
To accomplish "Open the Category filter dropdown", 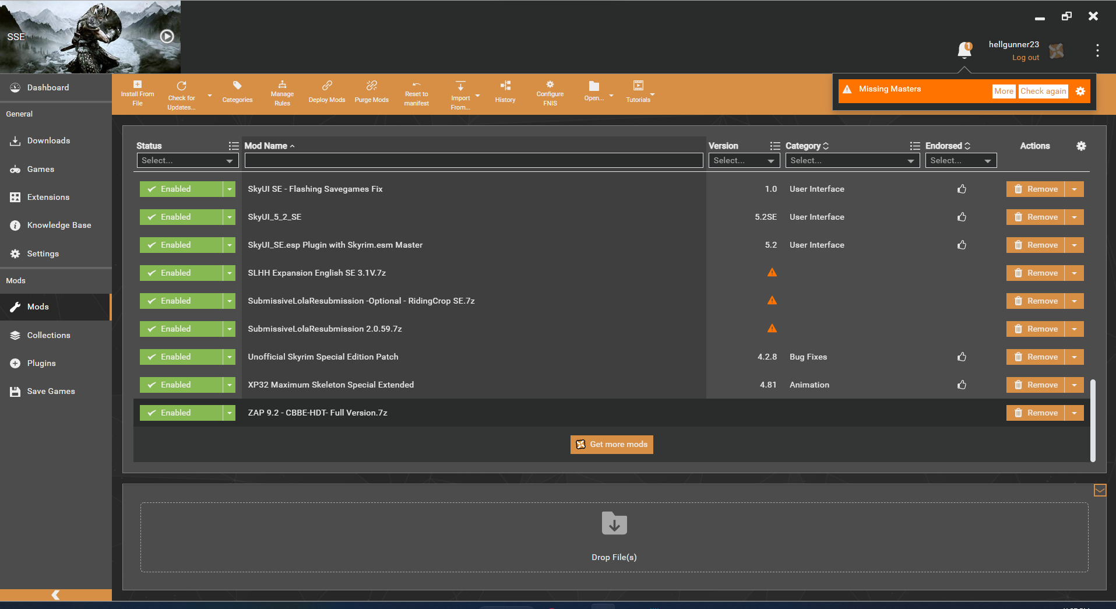I will tap(852, 160).
